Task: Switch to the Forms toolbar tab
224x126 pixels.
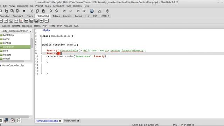Action: point(78,16)
